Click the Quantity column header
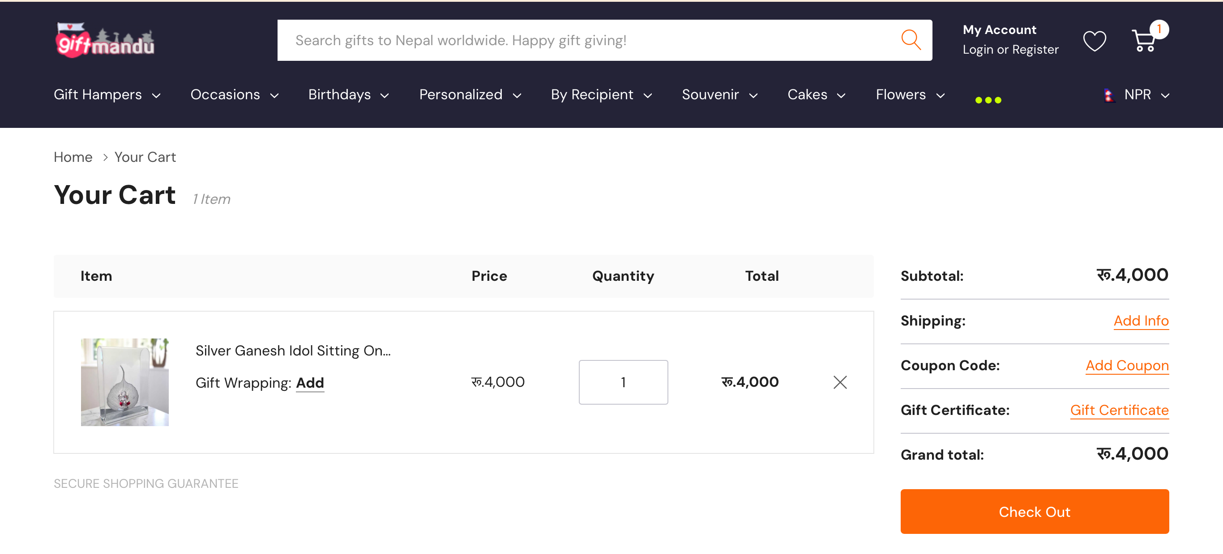 point(623,276)
